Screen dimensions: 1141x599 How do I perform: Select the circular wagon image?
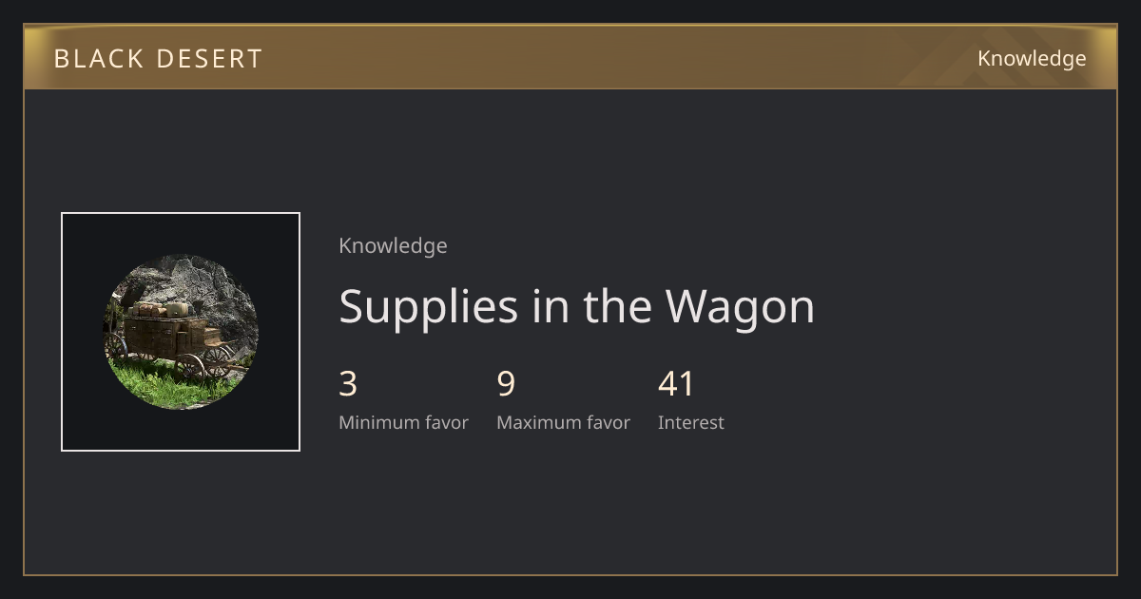point(181,332)
